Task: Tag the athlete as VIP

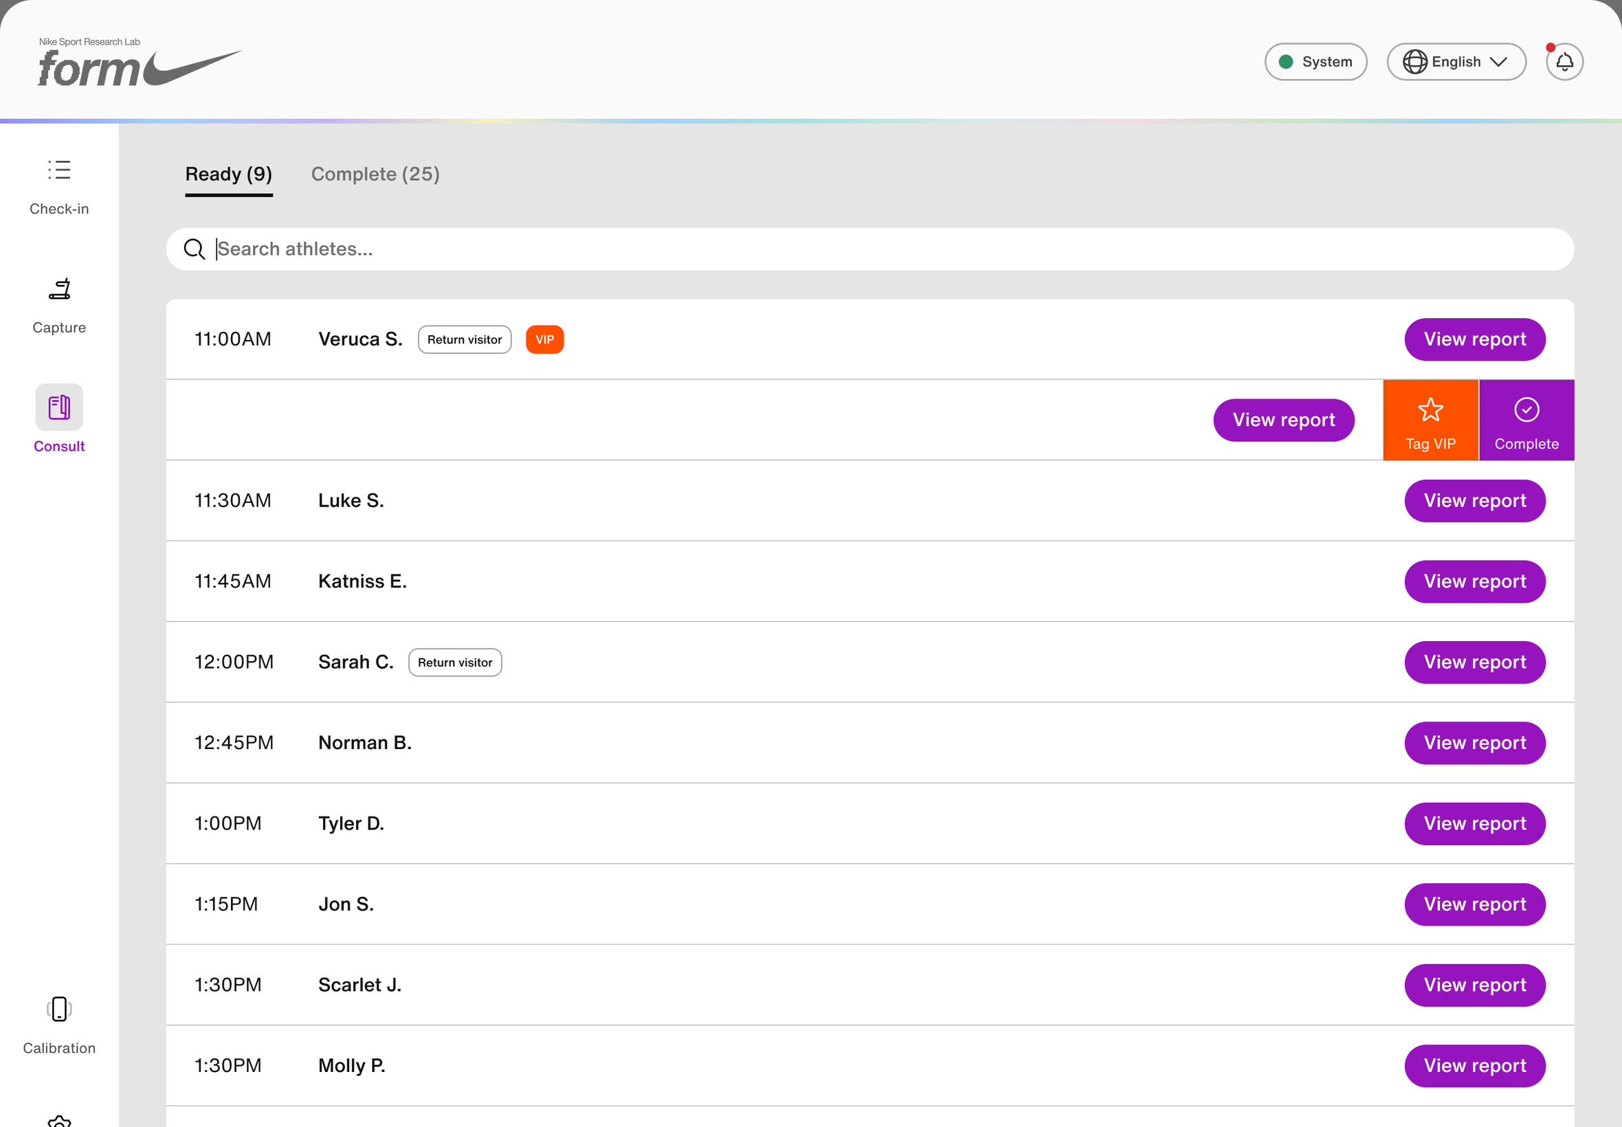Action: (x=1430, y=420)
